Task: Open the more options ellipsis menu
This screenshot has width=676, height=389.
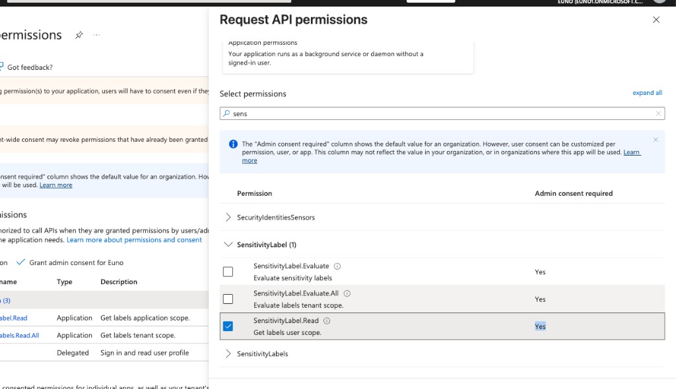Action: (96, 35)
